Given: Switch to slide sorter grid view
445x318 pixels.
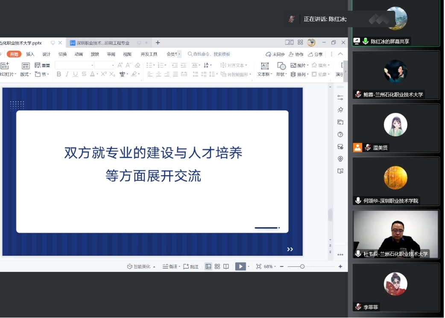Looking at the screenshot, I should click(217, 266).
